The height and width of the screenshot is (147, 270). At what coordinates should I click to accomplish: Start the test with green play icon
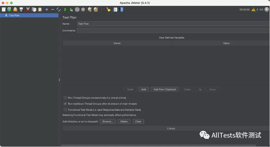click(65, 9)
